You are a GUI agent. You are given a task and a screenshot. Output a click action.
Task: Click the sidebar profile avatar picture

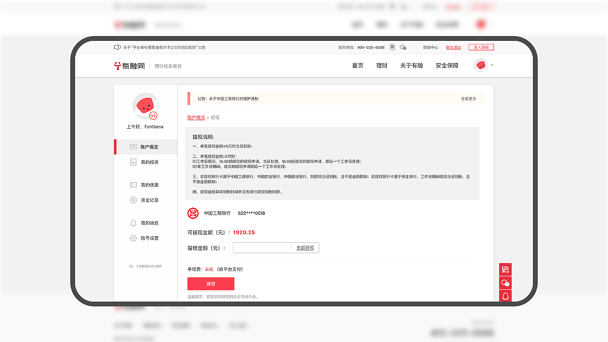(x=145, y=105)
